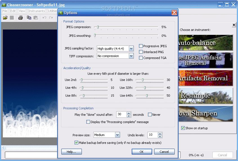The height and width of the screenshot is (161, 238).
Task: Click the Print toolbar icon
Action: tap(21, 18)
